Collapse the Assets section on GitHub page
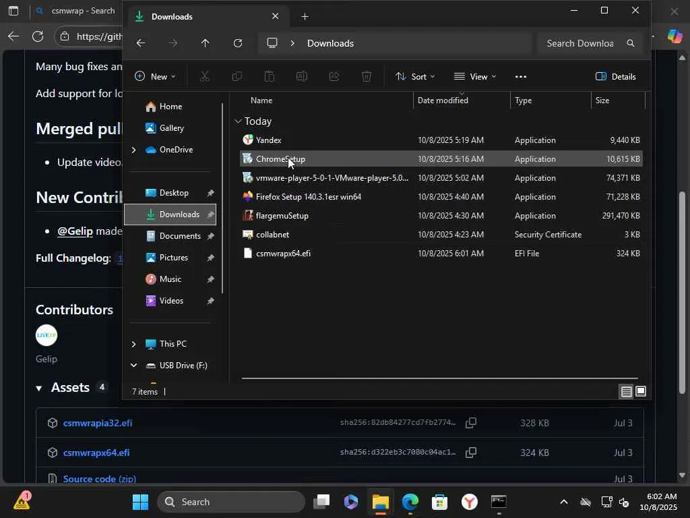This screenshot has width=690, height=518. (x=39, y=388)
